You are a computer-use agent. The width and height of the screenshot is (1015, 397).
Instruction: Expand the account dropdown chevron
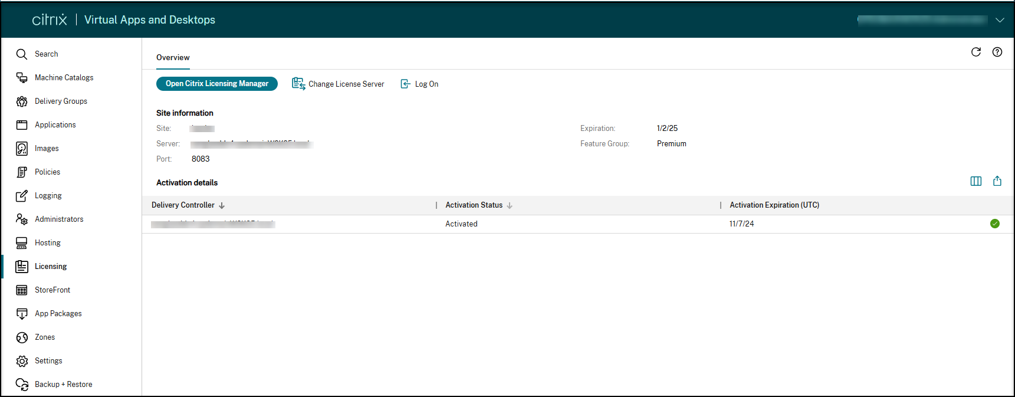coord(1000,20)
